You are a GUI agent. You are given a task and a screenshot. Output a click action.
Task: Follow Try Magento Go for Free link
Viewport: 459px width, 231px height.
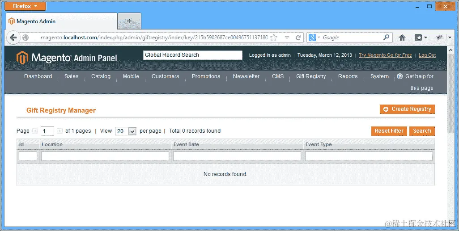(385, 55)
